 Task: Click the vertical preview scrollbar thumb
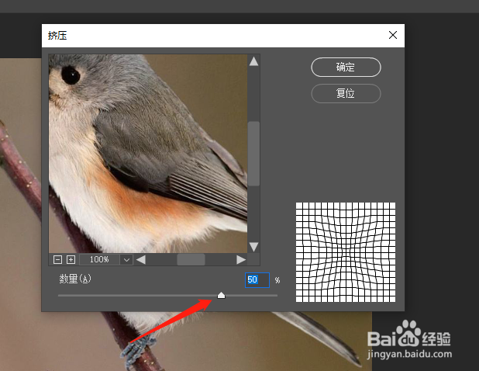253,154
